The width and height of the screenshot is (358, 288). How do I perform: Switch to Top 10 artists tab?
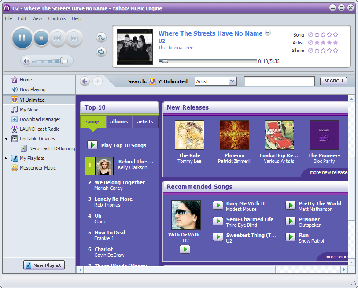click(x=145, y=122)
